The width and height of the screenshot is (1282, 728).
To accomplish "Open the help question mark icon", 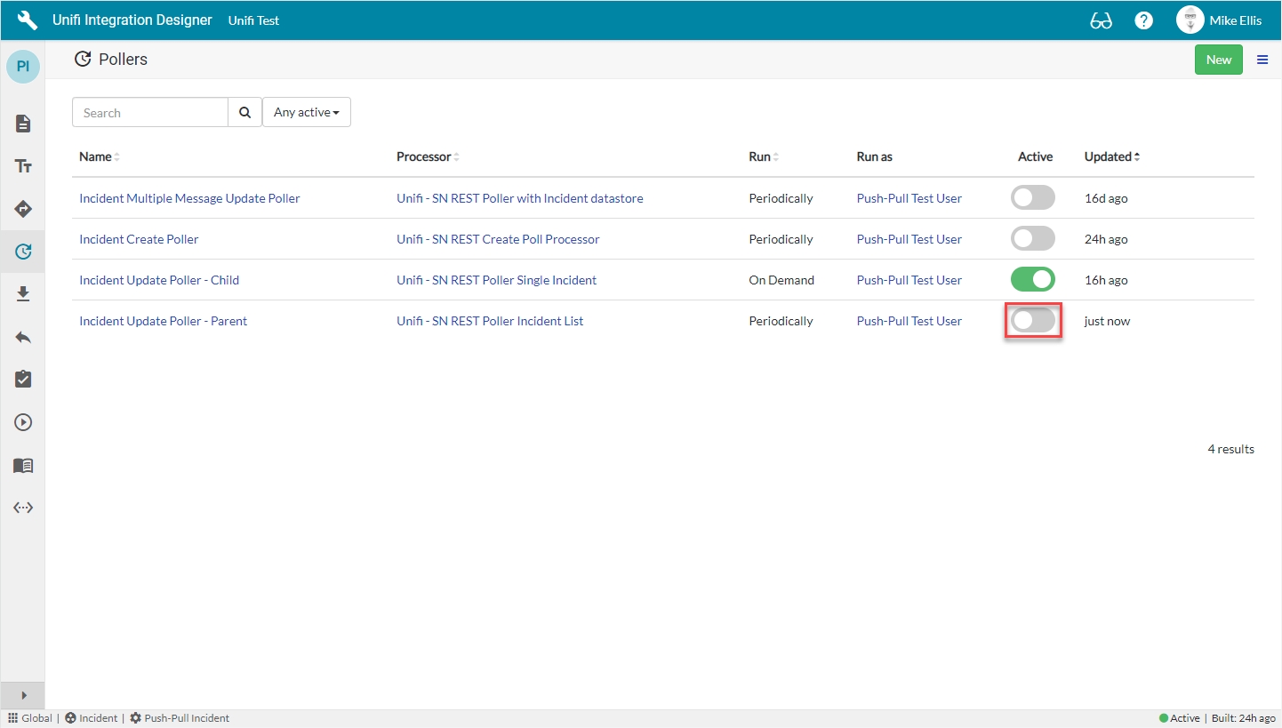I will click(x=1144, y=20).
